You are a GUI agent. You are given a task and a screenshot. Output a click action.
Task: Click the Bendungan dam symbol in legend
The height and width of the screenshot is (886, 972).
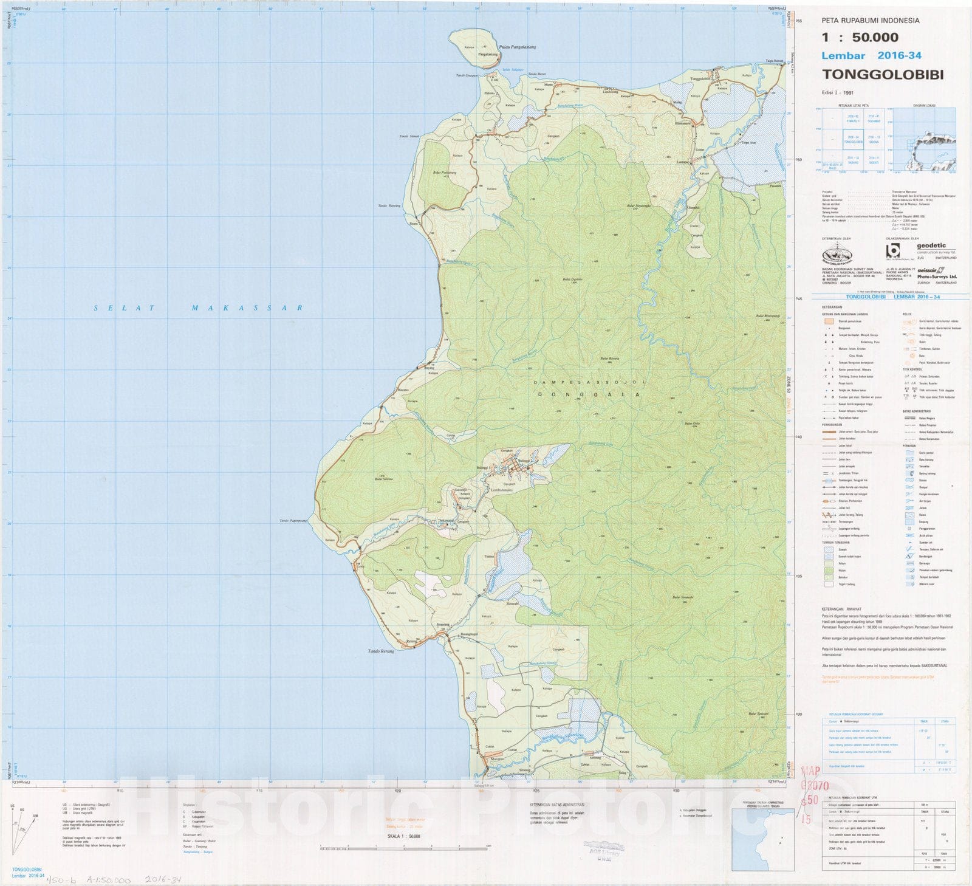point(909,556)
